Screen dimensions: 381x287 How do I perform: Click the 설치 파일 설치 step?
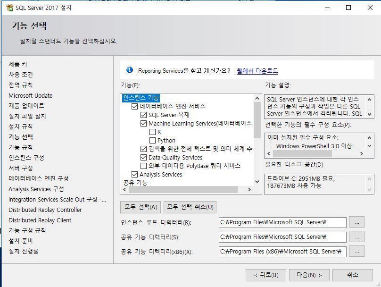pyautogui.click(x=27, y=116)
